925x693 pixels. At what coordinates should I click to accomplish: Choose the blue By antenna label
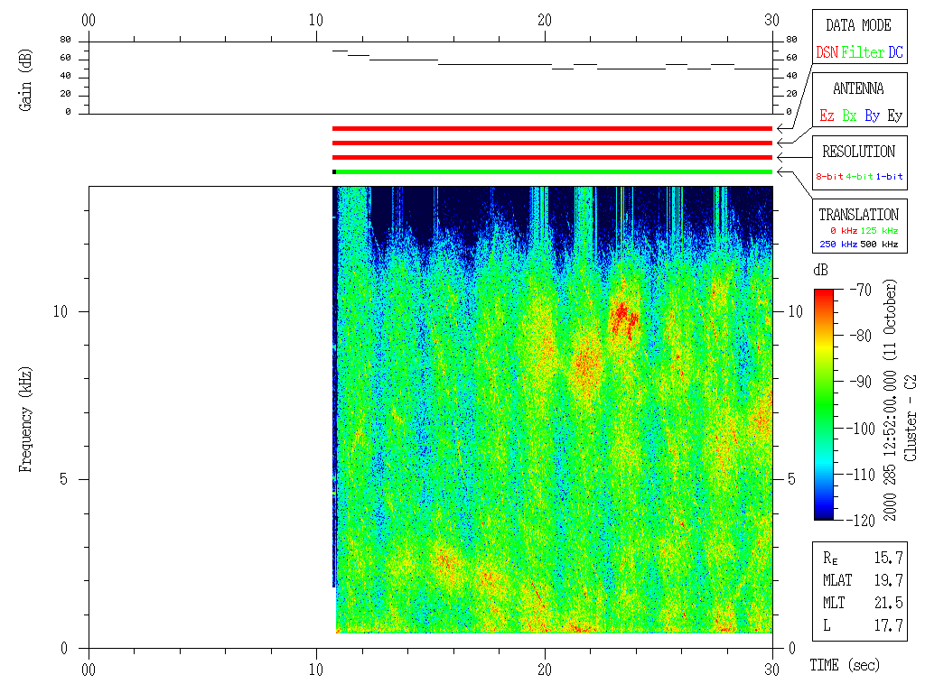[872, 115]
